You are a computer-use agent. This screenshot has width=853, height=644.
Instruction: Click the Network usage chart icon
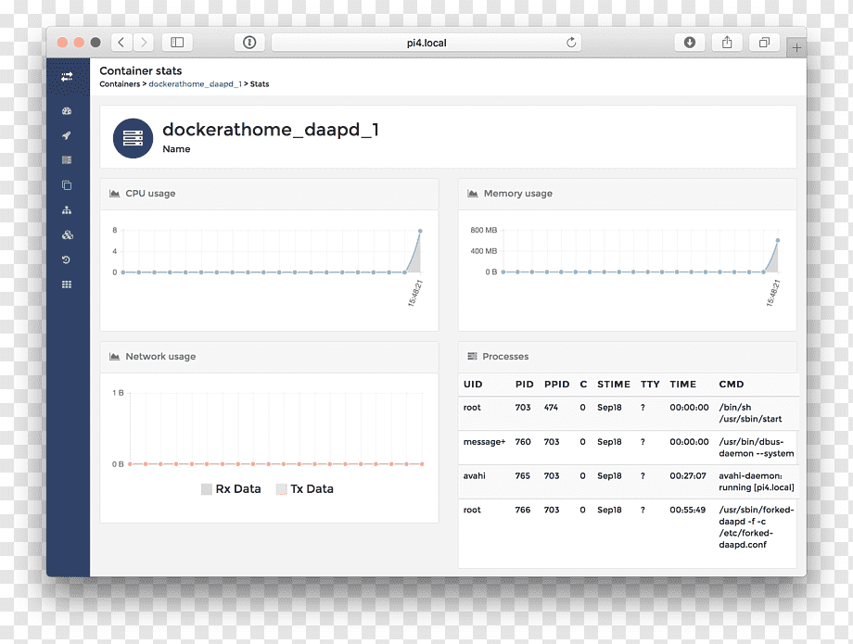point(114,357)
